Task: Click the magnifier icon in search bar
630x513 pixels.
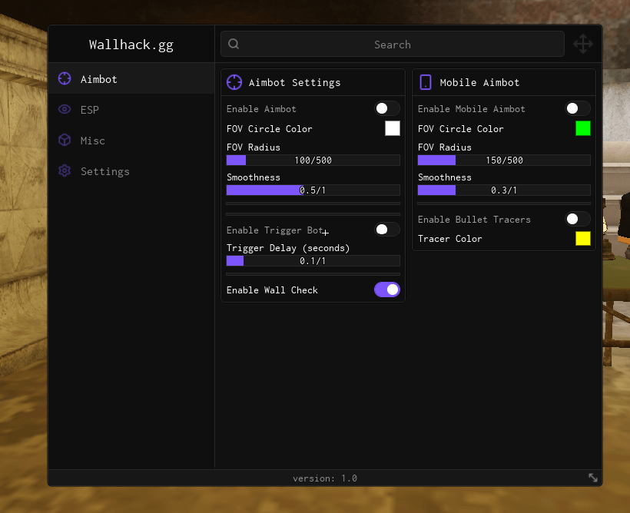Action: click(234, 44)
